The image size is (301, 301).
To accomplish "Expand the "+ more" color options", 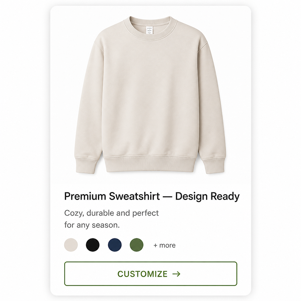I will click(x=165, y=245).
